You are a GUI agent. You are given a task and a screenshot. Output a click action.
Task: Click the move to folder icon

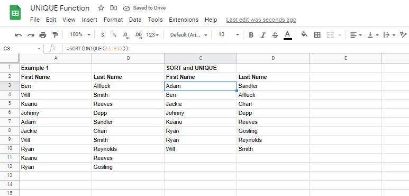pos(113,8)
